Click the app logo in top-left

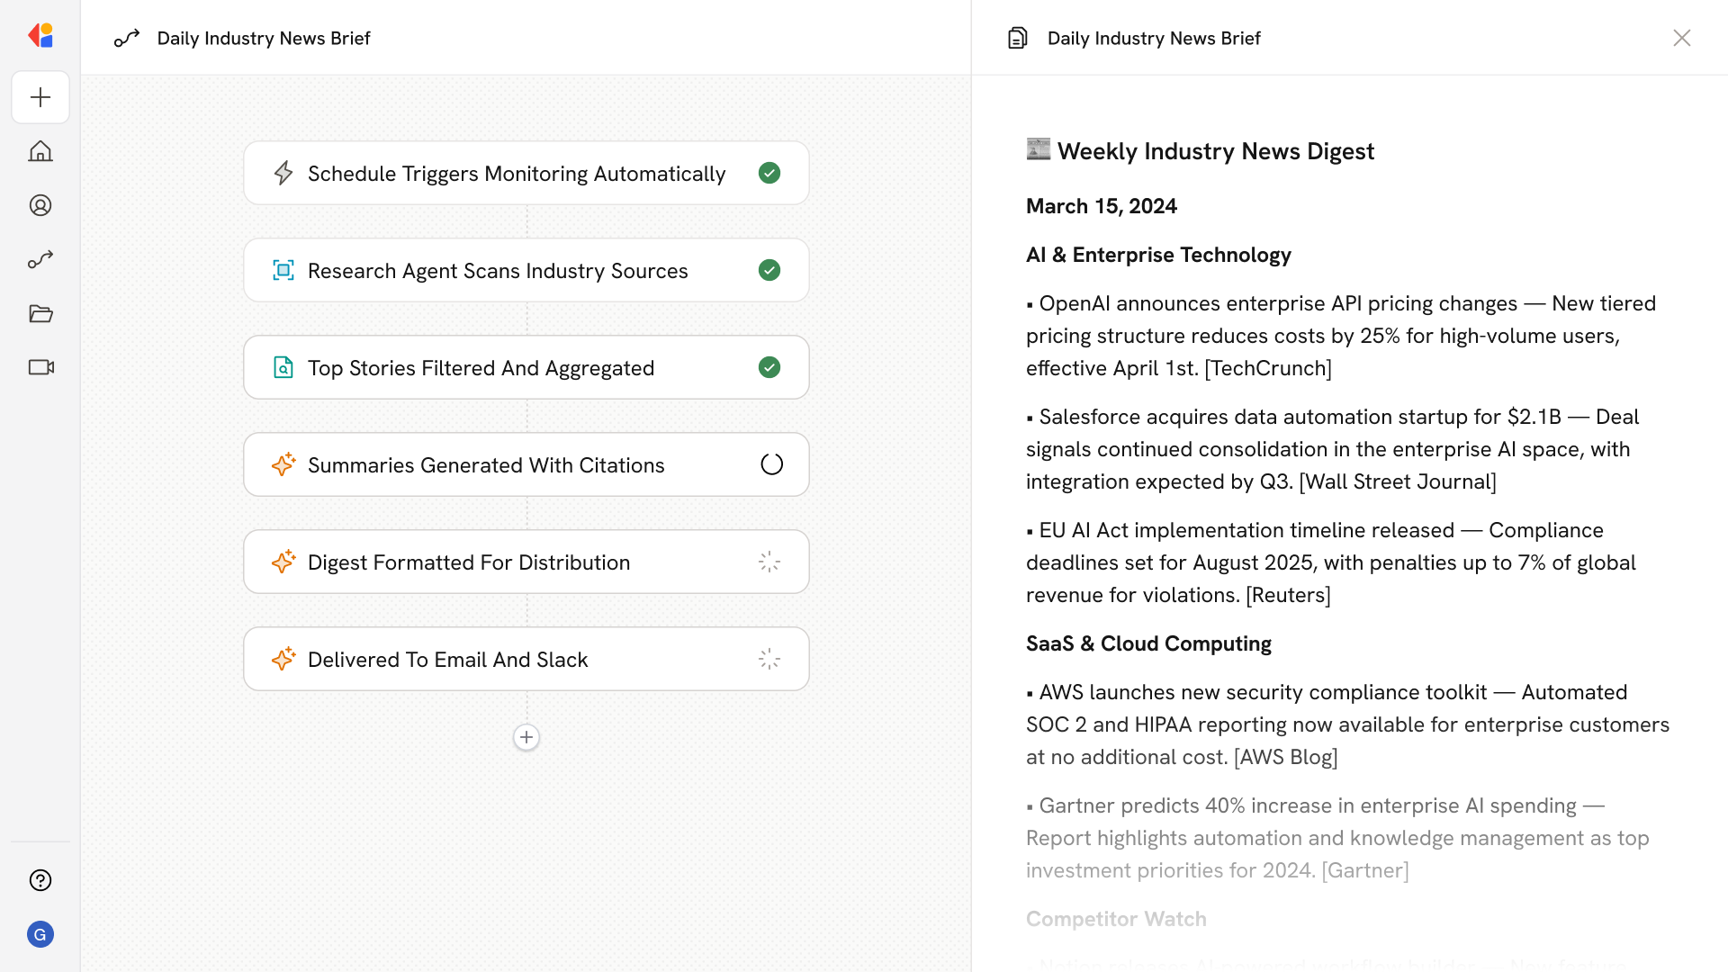40,36
